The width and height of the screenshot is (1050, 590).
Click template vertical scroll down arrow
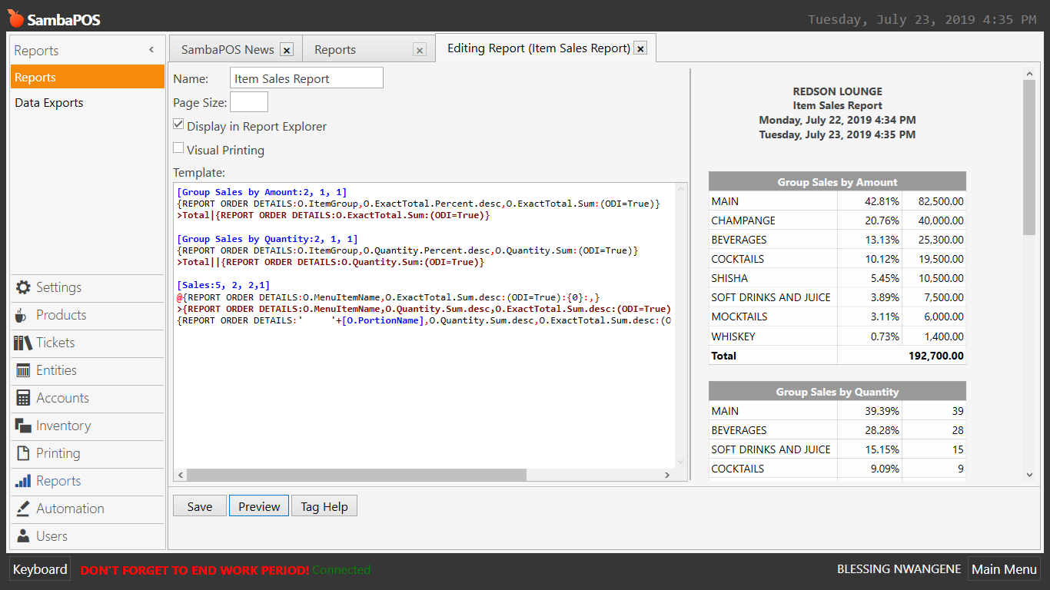680,462
